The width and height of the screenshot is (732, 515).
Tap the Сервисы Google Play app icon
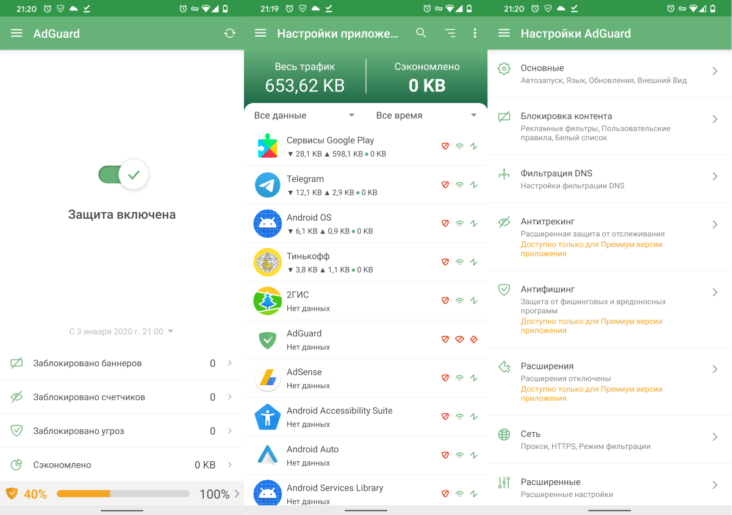pyautogui.click(x=267, y=146)
